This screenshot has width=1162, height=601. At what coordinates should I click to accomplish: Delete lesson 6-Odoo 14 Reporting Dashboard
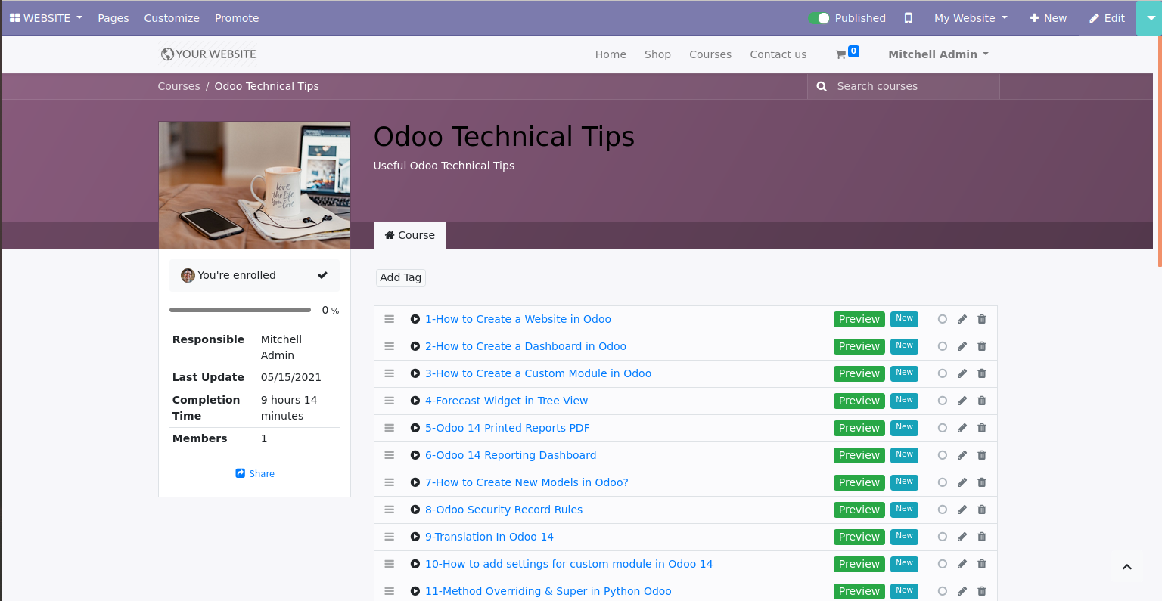tap(982, 455)
